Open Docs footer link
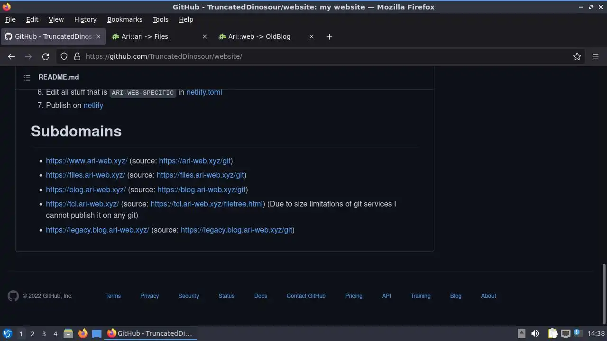 pyautogui.click(x=261, y=296)
